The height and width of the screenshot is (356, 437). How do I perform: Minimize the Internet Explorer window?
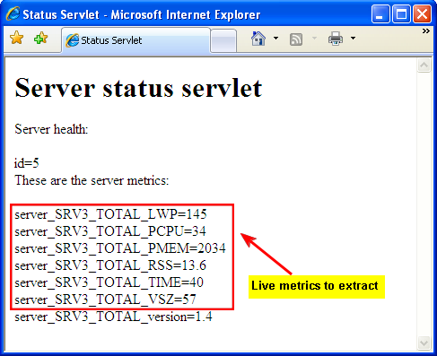coord(380,13)
